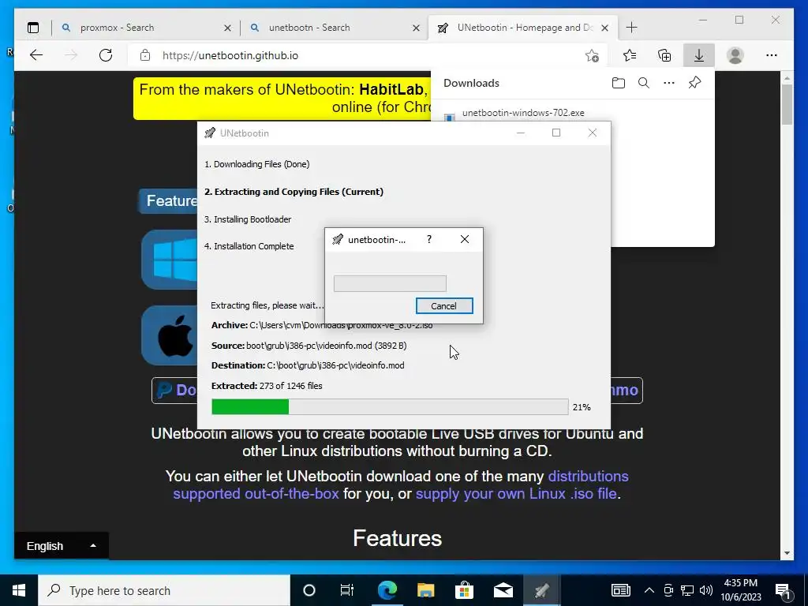Search downloads with the magnifier icon
The image size is (808, 606).
(x=644, y=83)
